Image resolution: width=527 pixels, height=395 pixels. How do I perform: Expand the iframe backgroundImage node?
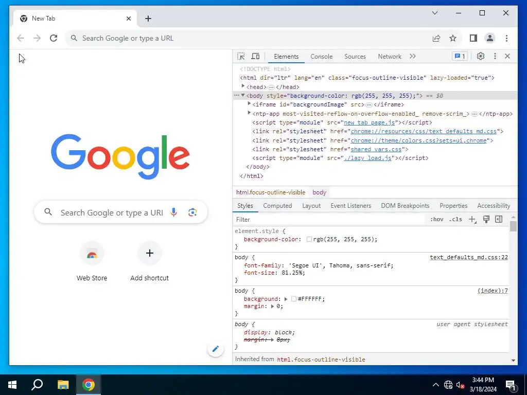click(x=249, y=104)
